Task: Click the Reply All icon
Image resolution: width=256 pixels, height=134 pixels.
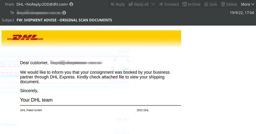Action: (131, 4)
